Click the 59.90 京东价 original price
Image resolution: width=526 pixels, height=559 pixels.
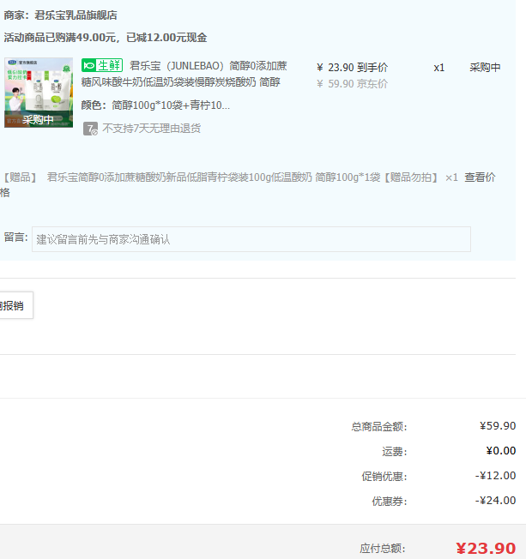(352, 84)
